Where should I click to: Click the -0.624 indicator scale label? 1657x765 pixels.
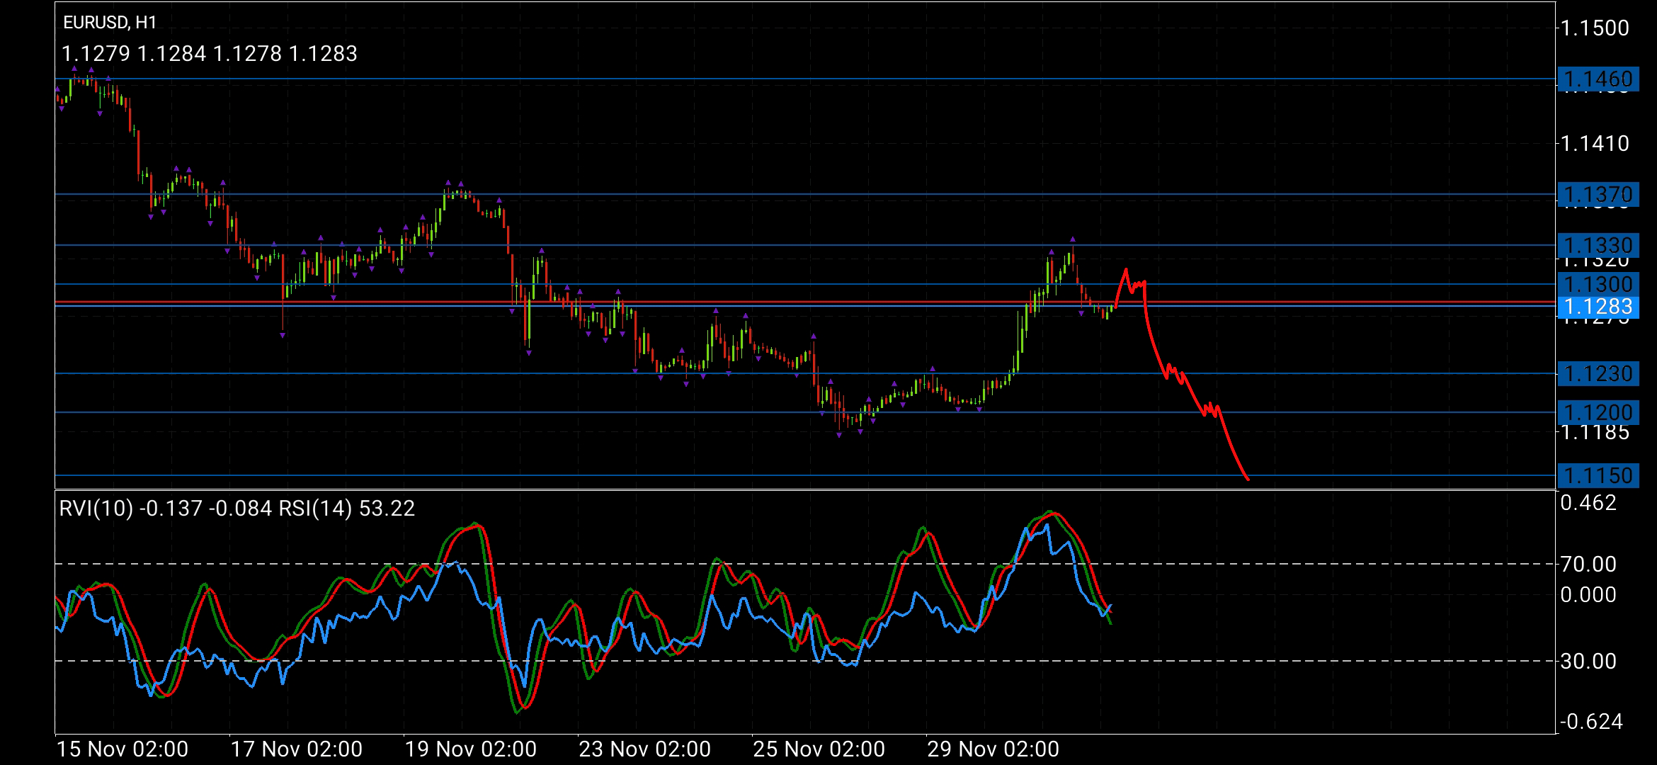(1590, 722)
